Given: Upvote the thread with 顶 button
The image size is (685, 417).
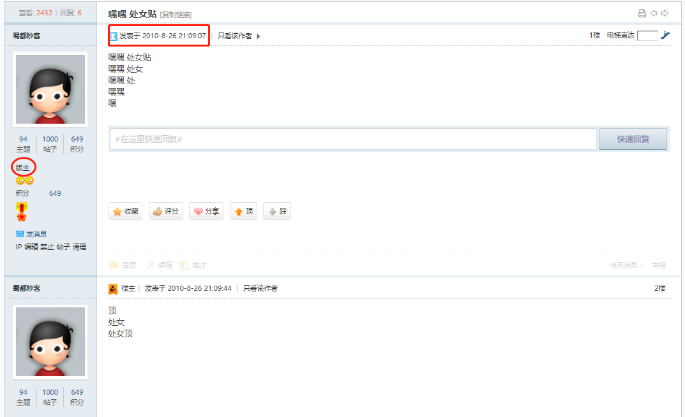Looking at the screenshot, I should click(x=243, y=211).
